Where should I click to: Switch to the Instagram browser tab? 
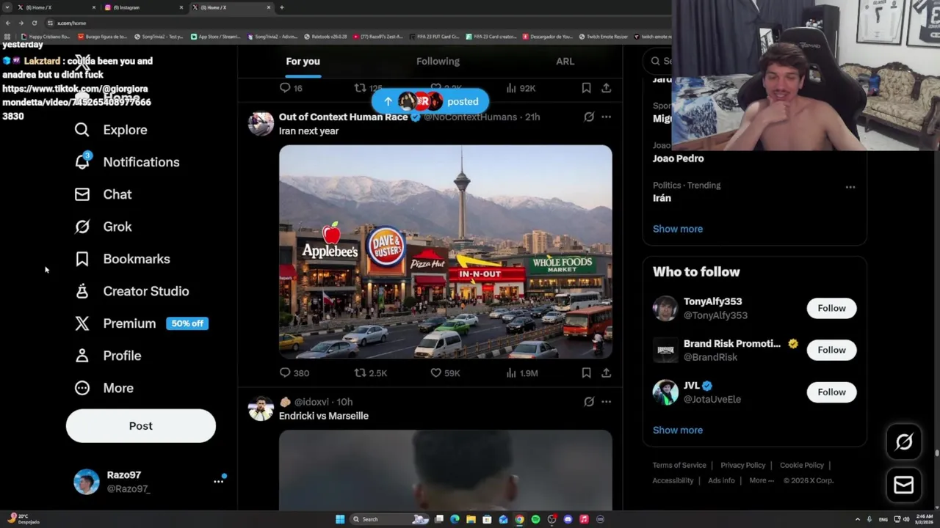click(x=144, y=7)
